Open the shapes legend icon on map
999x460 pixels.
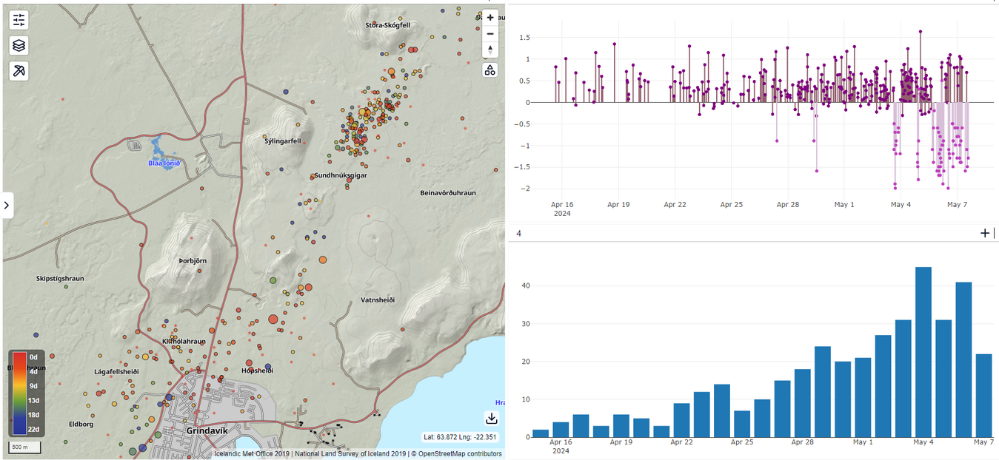click(490, 70)
